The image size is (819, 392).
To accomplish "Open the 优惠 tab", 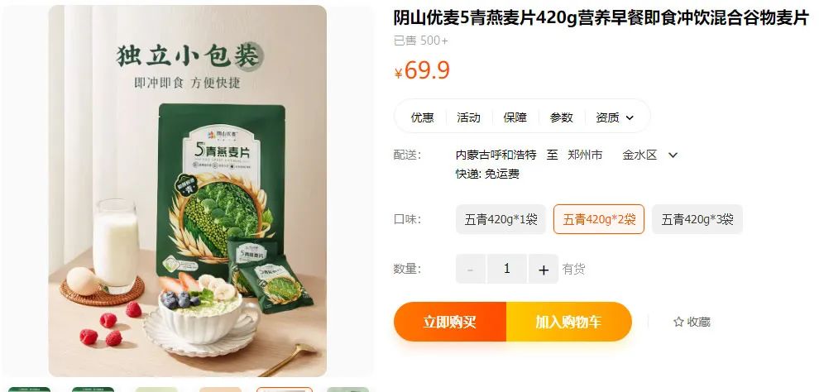I will tap(422, 117).
